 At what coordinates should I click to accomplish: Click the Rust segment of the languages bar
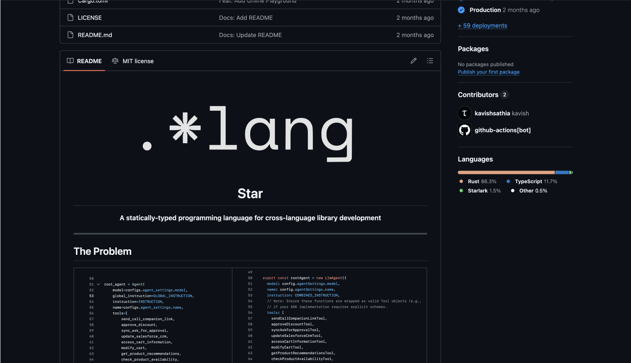point(506,172)
